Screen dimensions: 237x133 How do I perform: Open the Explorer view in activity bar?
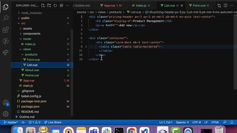click(x=6, y=7)
